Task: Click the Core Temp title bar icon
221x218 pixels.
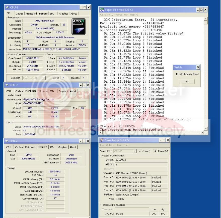Action: [102, 140]
